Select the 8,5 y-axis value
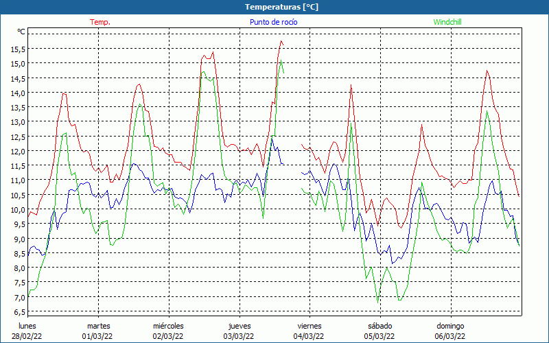This screenshot has width=549, height=343. (x=20, y=254)
